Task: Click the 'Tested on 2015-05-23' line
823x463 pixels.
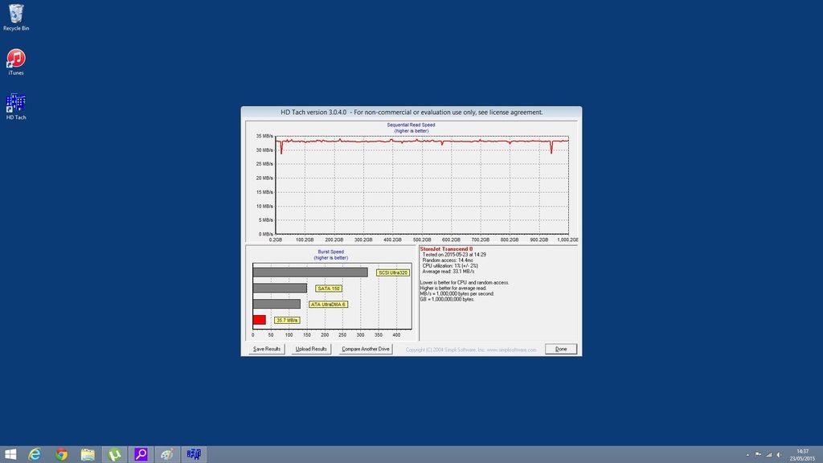Action: 454,255
